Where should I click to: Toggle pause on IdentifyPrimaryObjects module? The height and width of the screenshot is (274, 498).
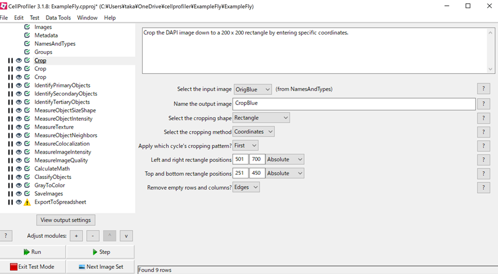pos(11,86)
